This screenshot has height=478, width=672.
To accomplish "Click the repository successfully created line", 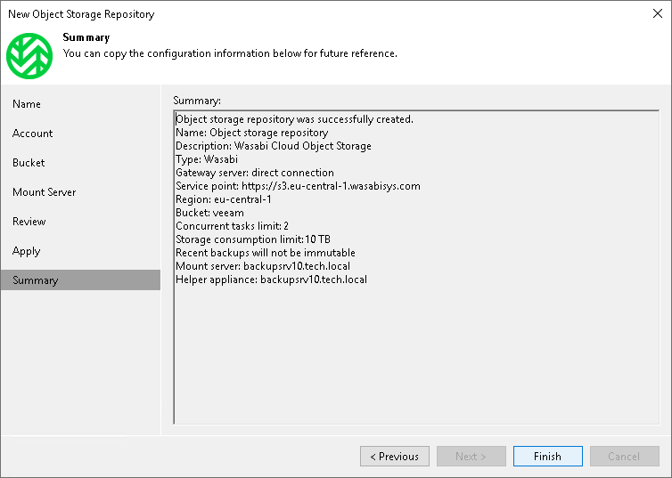I will coord(294,119).
